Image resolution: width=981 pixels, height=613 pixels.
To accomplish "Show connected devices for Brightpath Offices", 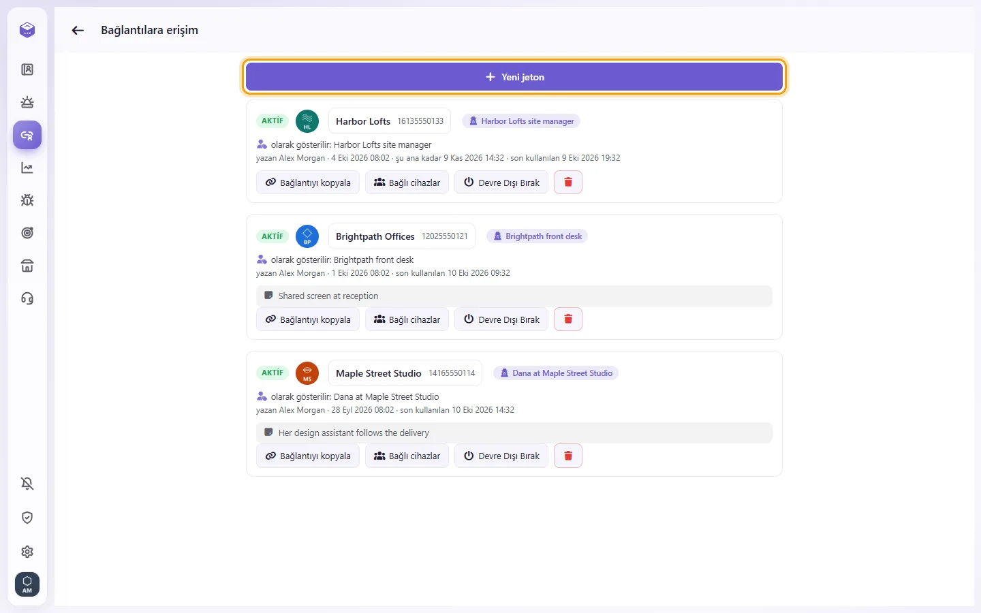I will (407, 319).
